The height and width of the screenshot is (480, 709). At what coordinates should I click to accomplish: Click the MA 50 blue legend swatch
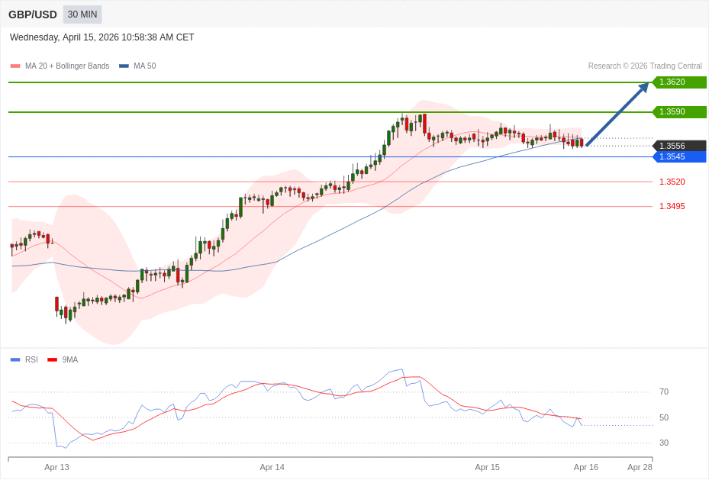(124, 66)
